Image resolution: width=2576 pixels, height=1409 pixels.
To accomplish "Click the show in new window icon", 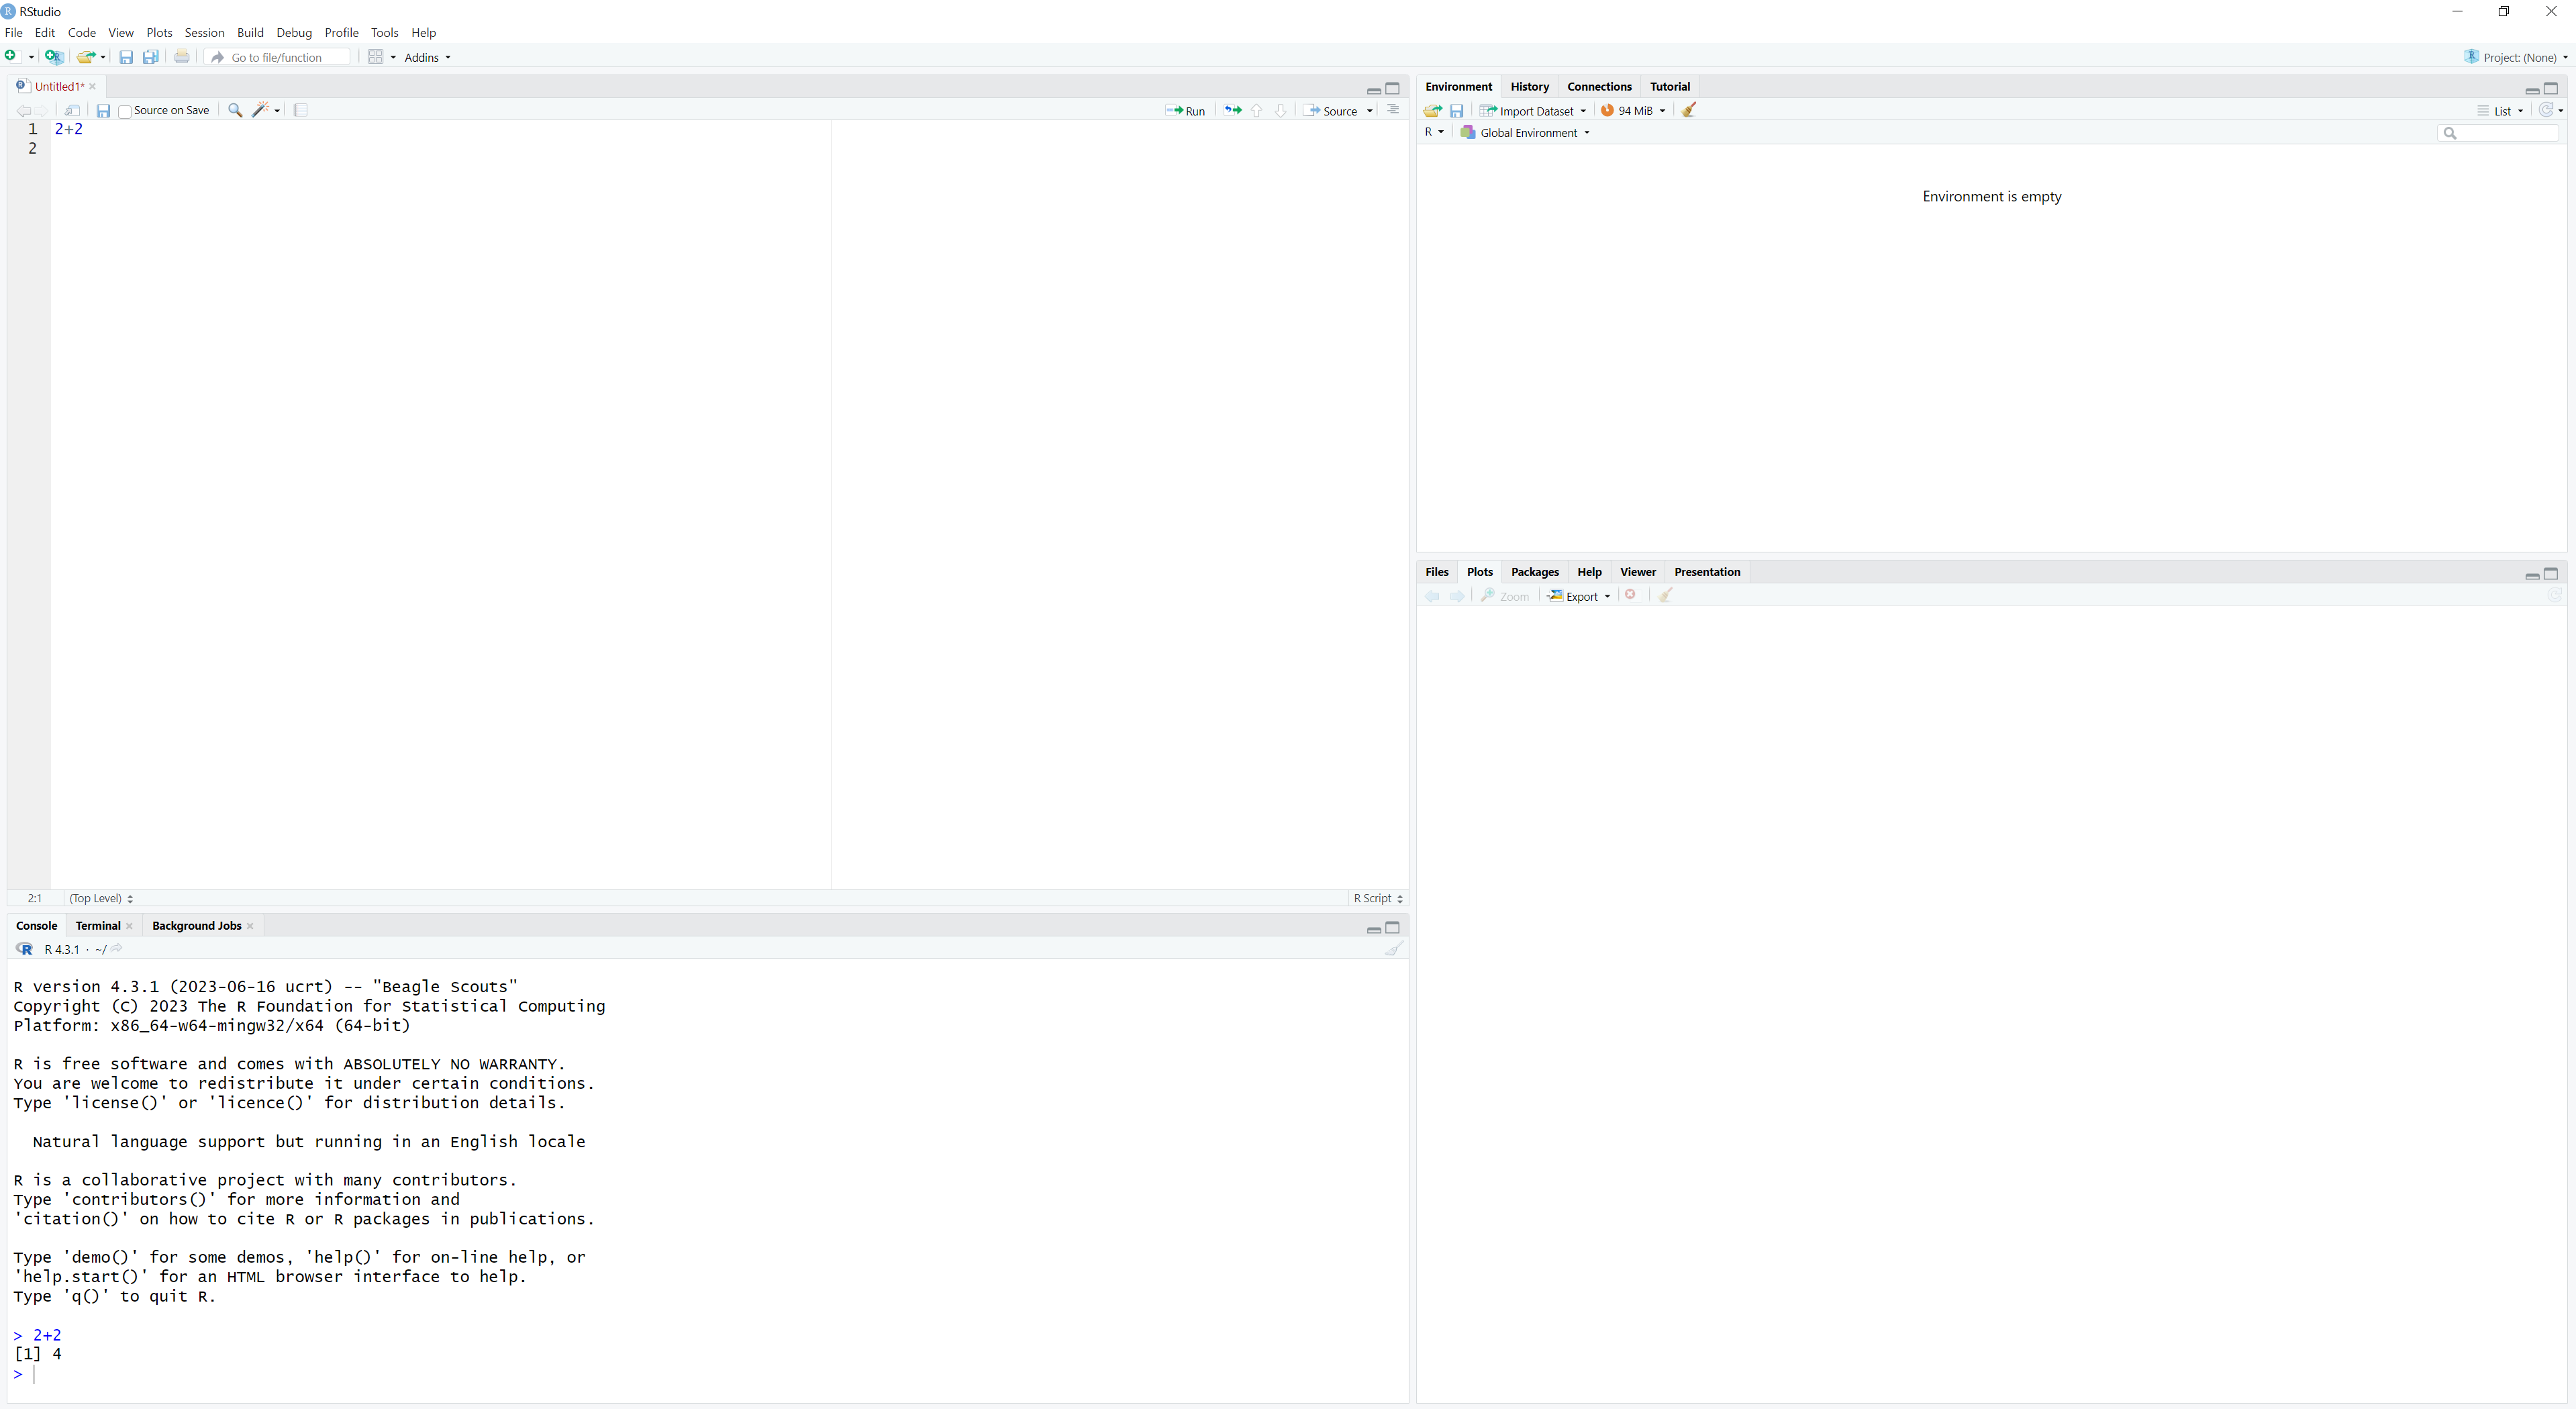I will click(x=72, y=111).
